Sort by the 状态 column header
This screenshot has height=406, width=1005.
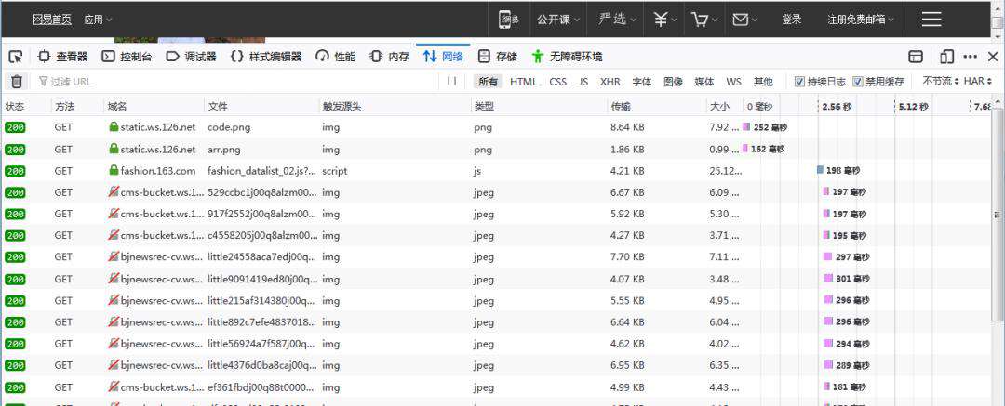tap(26, 106)
